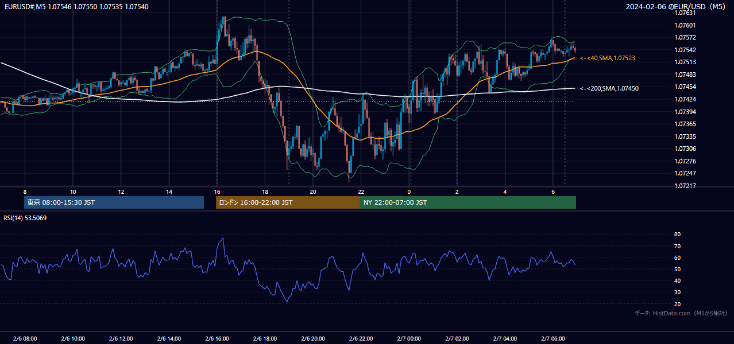The image size is (734, 344).
Task: Click hour axis label 8
Action: (x=25, y=191)
